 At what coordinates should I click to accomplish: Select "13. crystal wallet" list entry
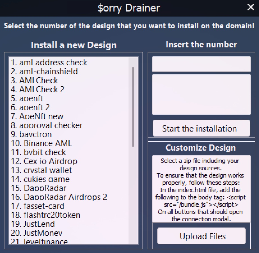coord(41,170)
